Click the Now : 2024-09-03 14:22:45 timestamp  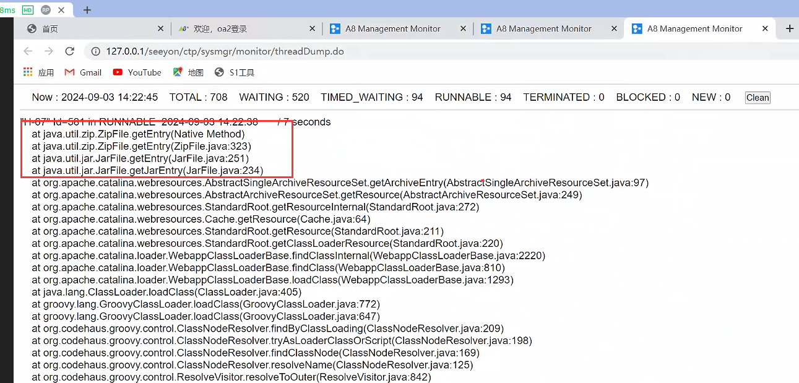pos(95,97)
